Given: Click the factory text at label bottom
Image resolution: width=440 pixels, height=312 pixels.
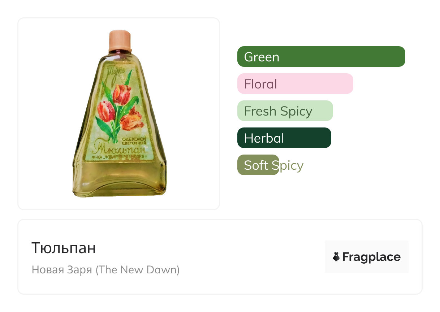Looking at the screenshot, I should click(x=119, y=157).
